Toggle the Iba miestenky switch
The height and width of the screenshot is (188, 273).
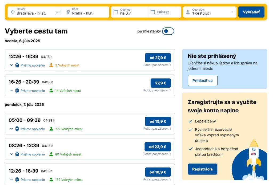click(x=168, y=31)
